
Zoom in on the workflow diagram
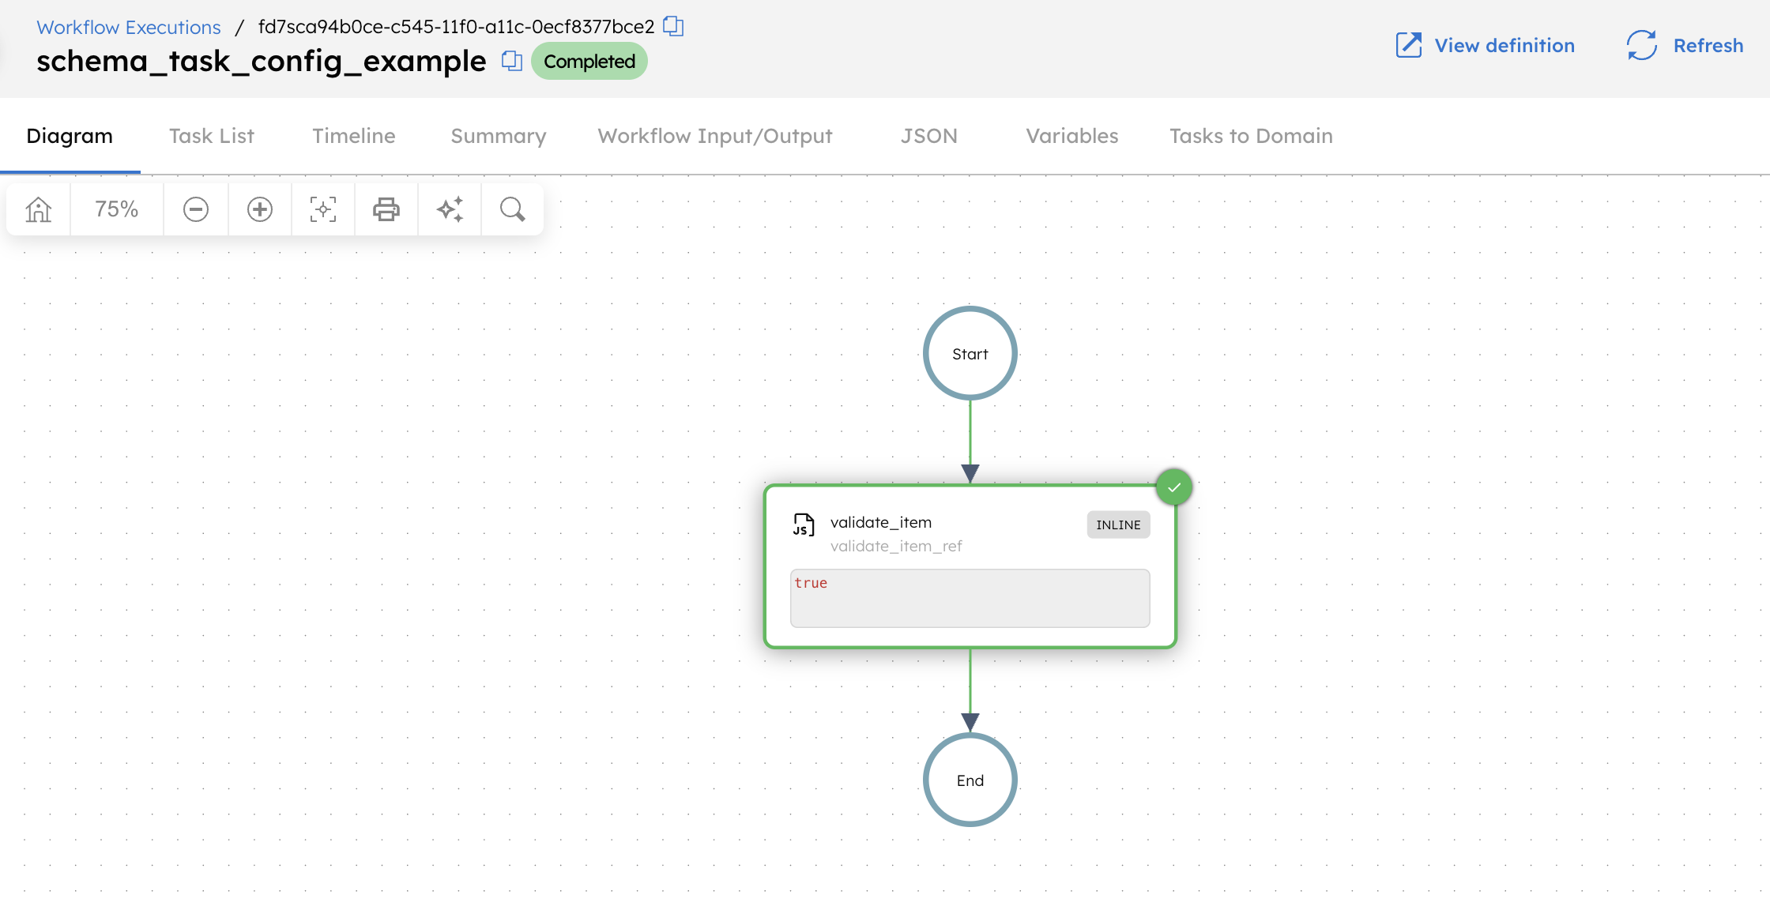point(259,209)
